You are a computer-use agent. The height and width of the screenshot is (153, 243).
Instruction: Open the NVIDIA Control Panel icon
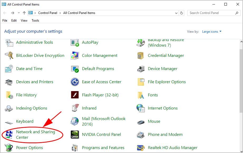click(75, 135)
